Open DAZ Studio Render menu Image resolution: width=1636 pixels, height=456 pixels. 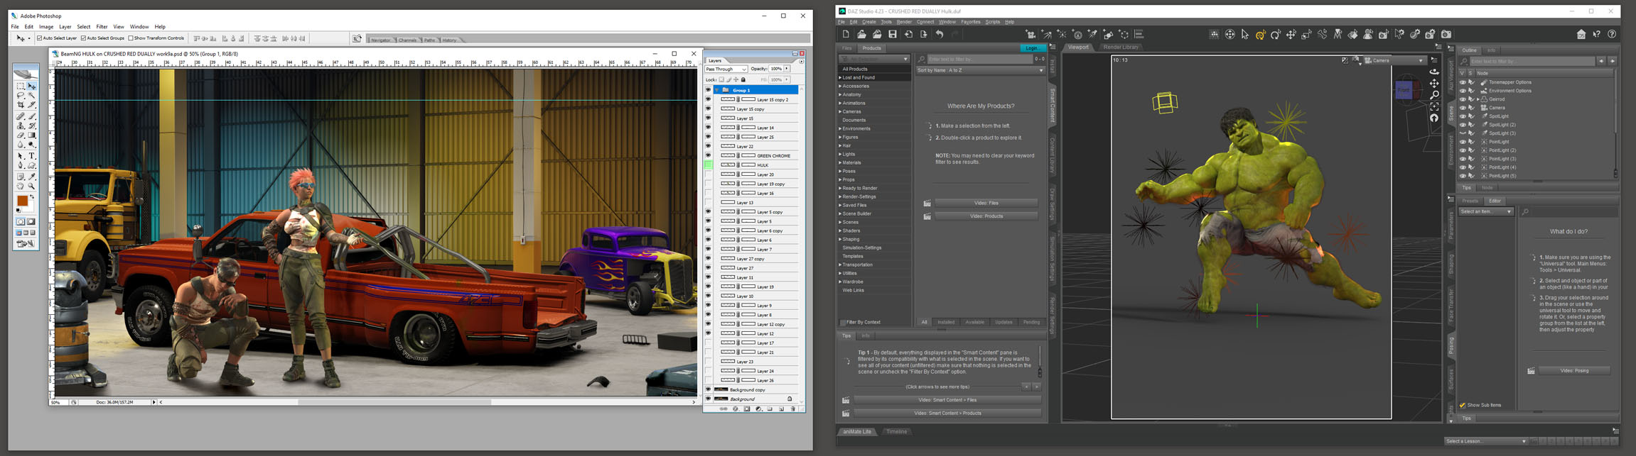click(x=904, y=22)
